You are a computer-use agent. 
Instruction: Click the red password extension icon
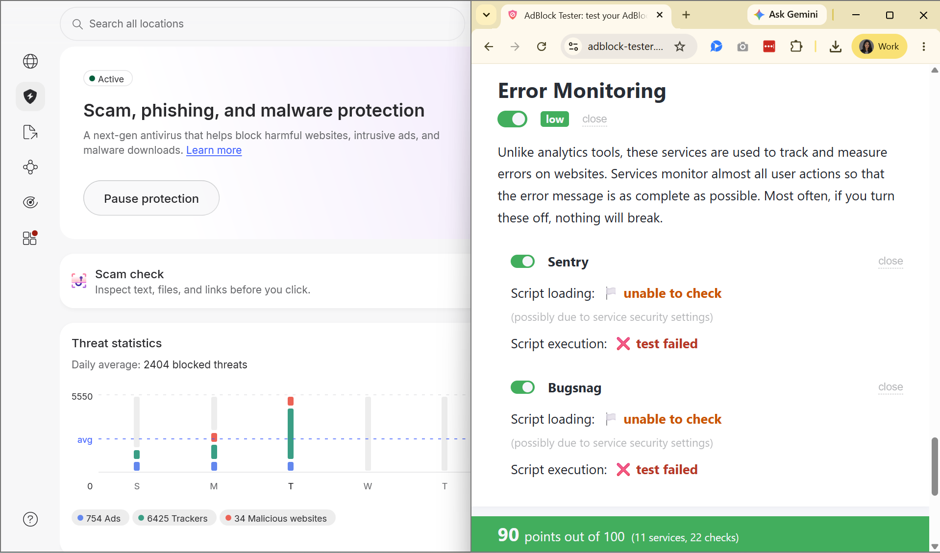tap(769, 47)
